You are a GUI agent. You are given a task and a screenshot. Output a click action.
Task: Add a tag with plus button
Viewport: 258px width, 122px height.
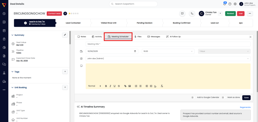(65, 72)
